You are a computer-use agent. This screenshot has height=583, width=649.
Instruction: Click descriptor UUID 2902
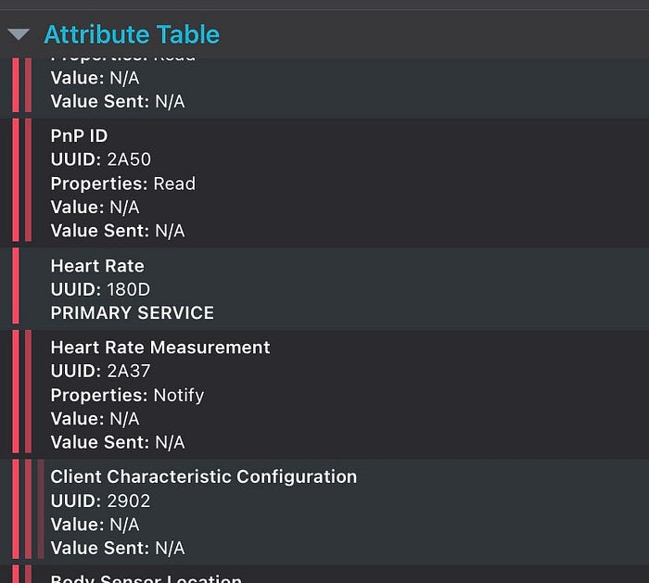tap(100, 501)
